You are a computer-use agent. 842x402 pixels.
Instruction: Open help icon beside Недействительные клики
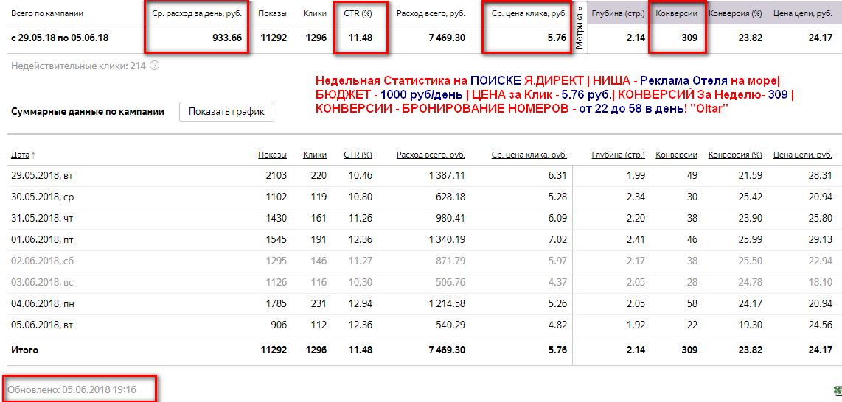click(x=155, y=66)
